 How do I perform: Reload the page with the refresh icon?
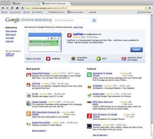pos(12,8)
